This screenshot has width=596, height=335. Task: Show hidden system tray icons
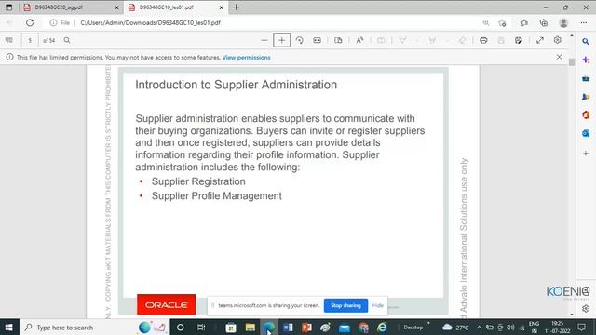(x=479, y=327)
